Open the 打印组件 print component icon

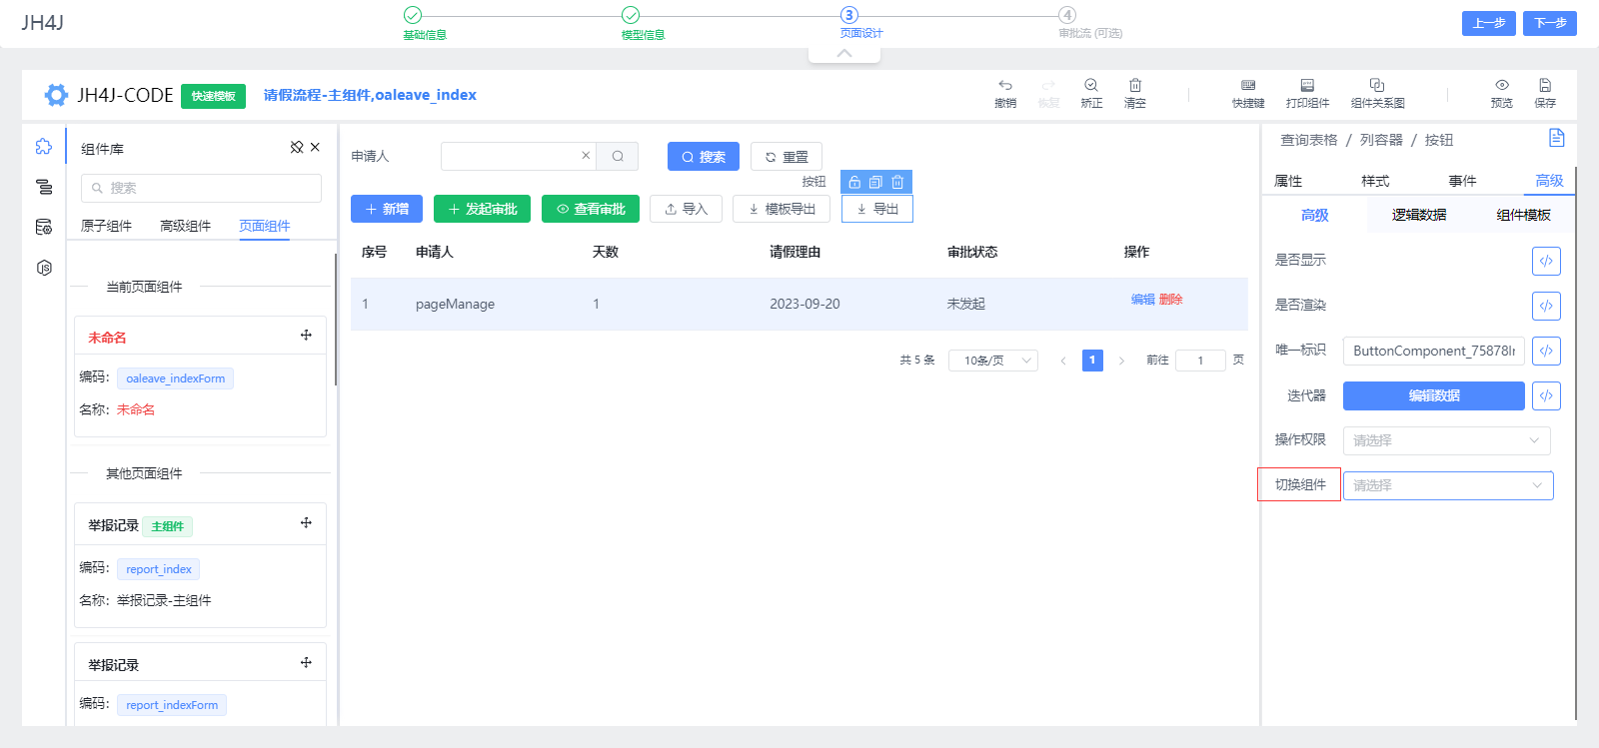(x=1307, y=86)
